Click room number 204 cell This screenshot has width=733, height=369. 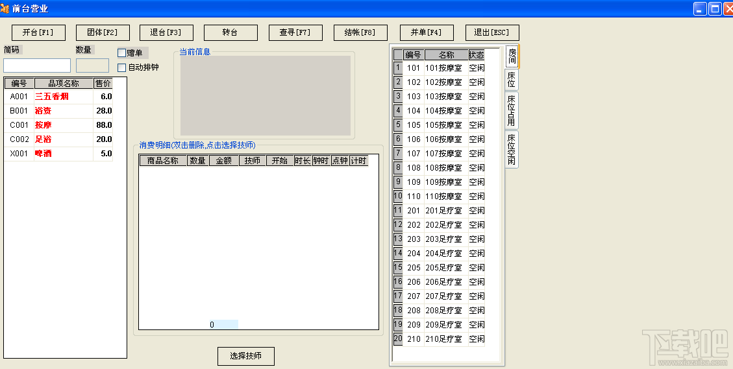click(414, 254)
